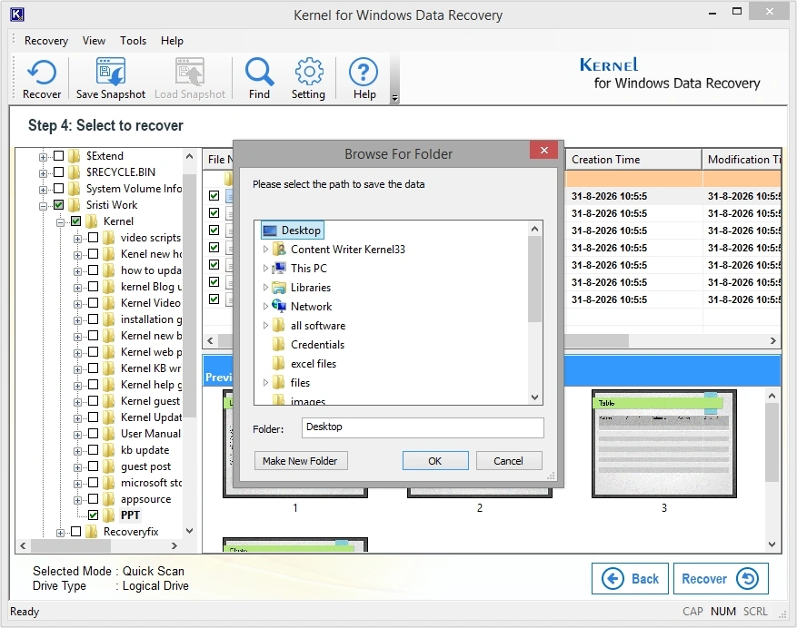Toggle the $RECYCLE.BIN checkbox
Viewport: 797px width, 628px height.
click(59, 172)
